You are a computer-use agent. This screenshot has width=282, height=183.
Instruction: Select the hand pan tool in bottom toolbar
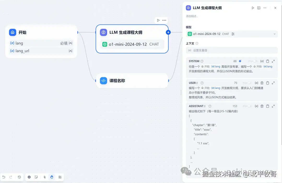pos(51,177)
